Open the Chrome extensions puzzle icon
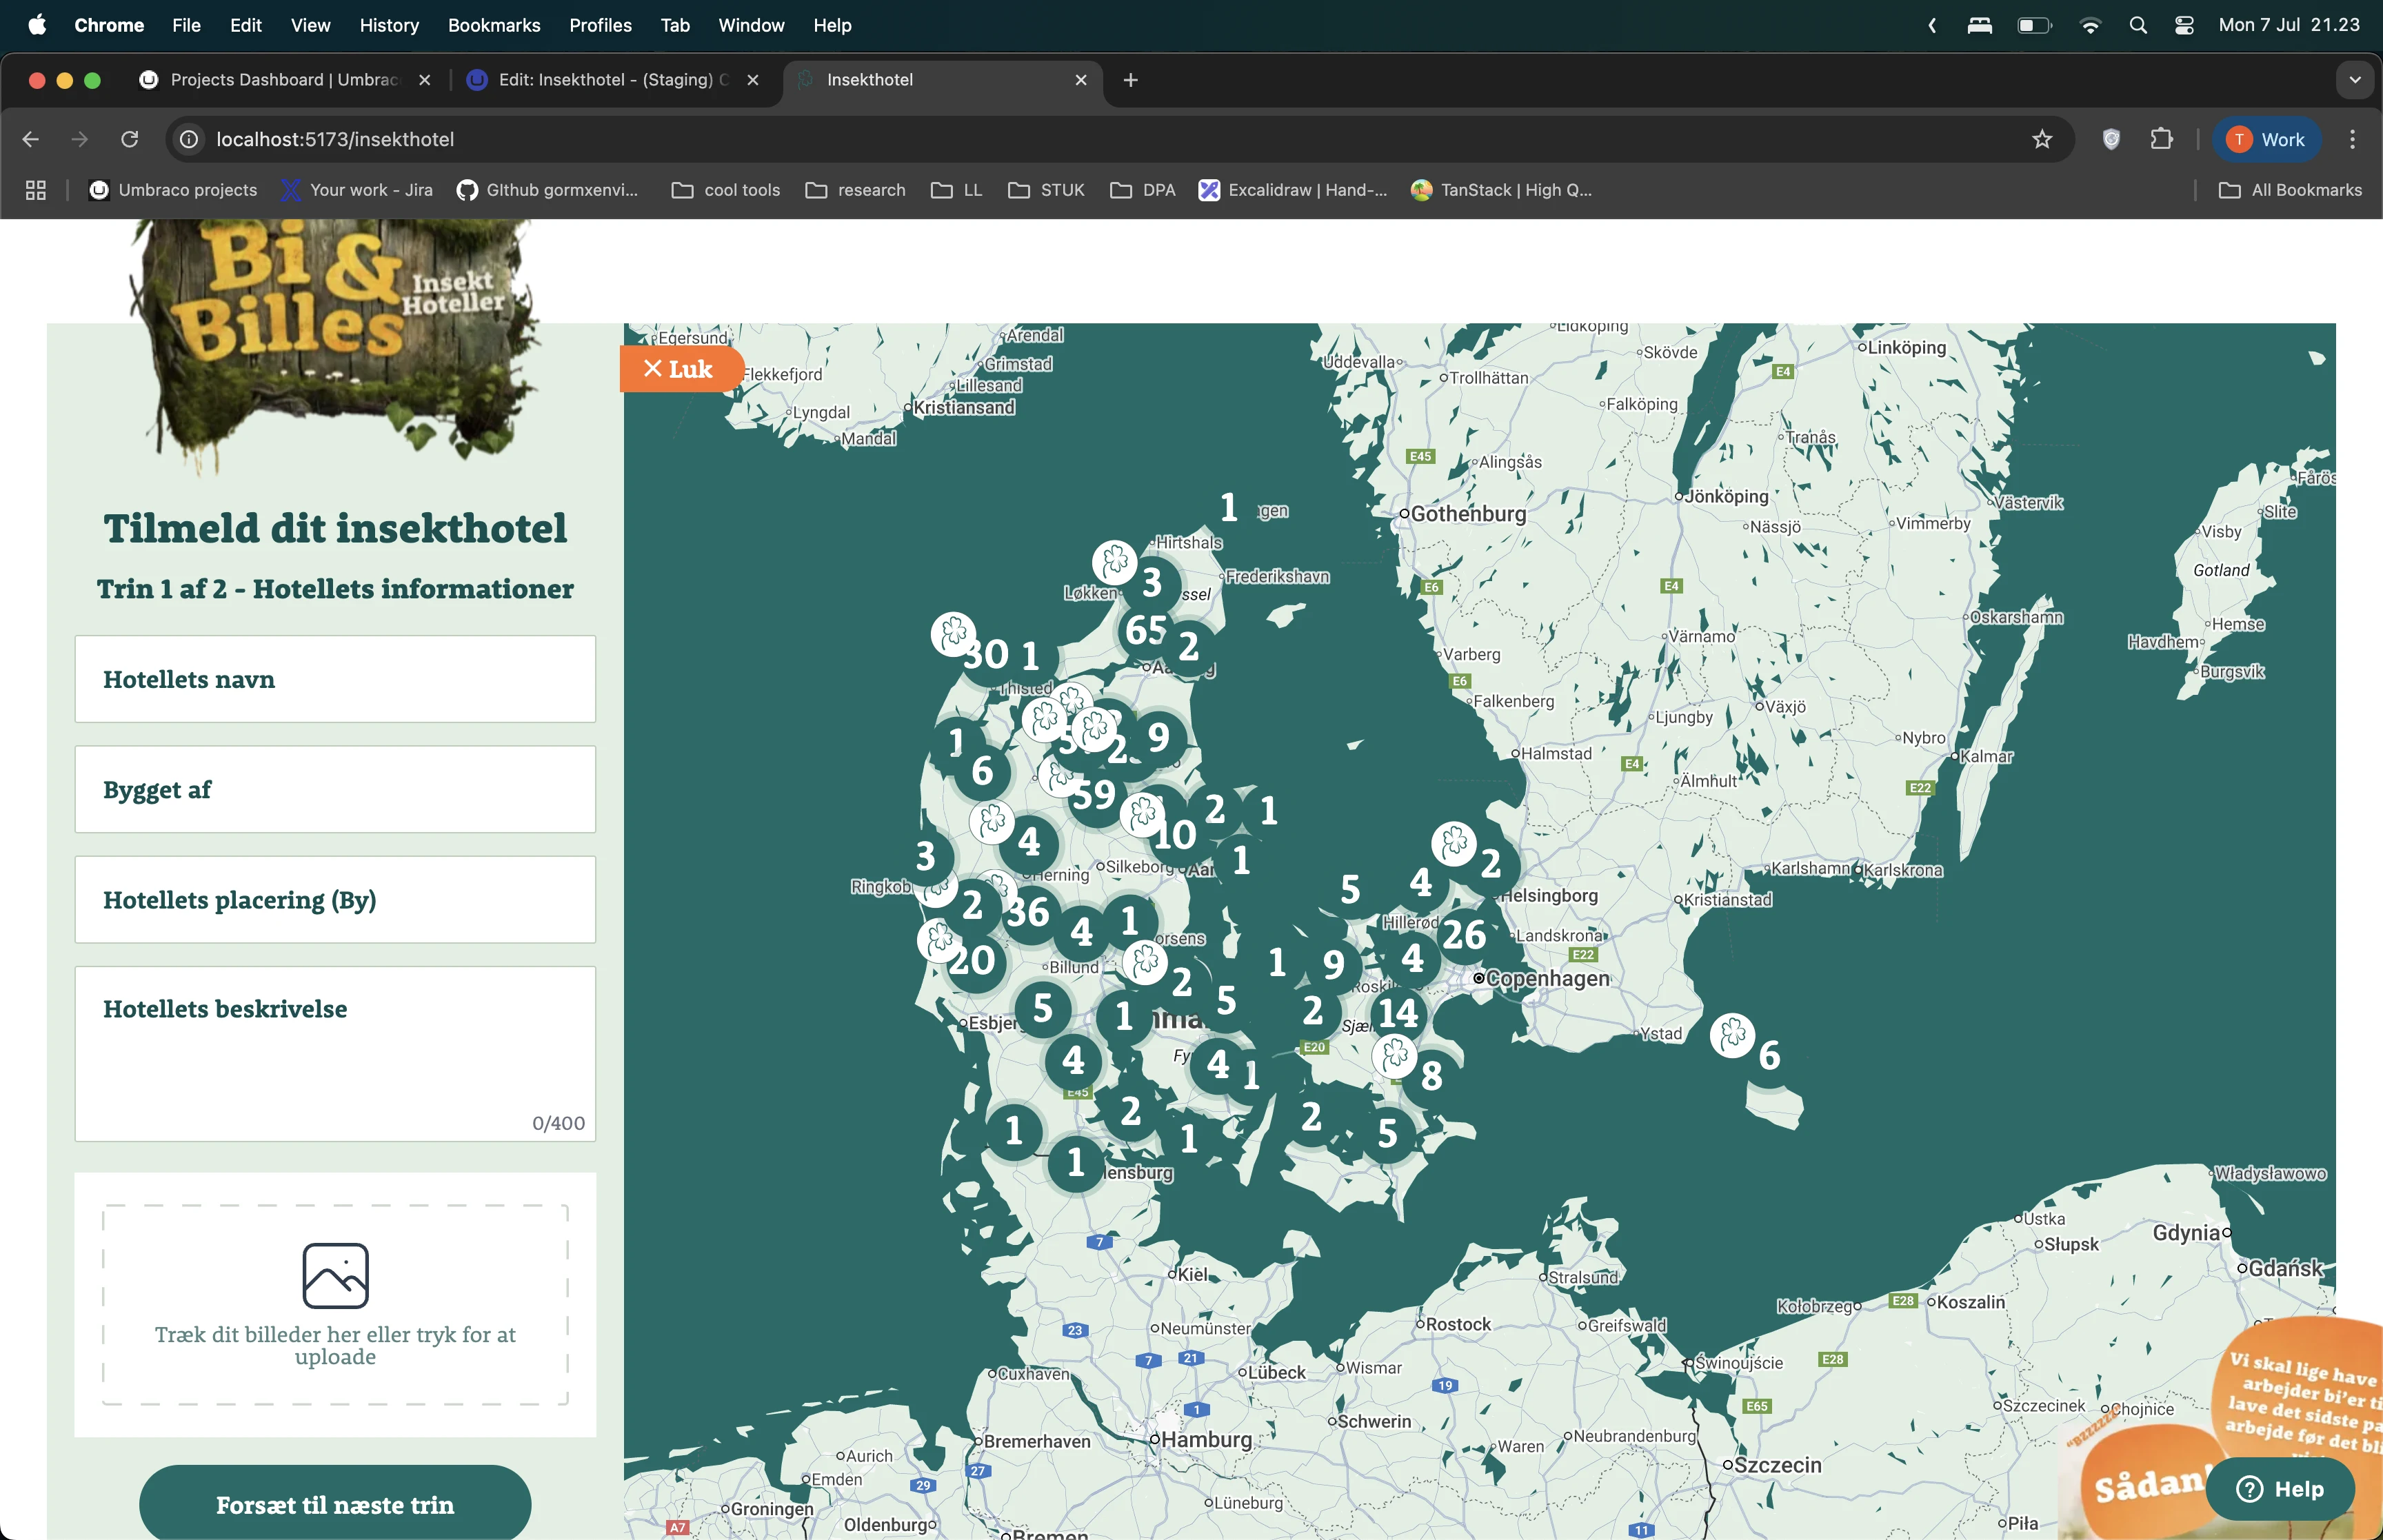The image size is (2383, 1540). point(2161,139)
